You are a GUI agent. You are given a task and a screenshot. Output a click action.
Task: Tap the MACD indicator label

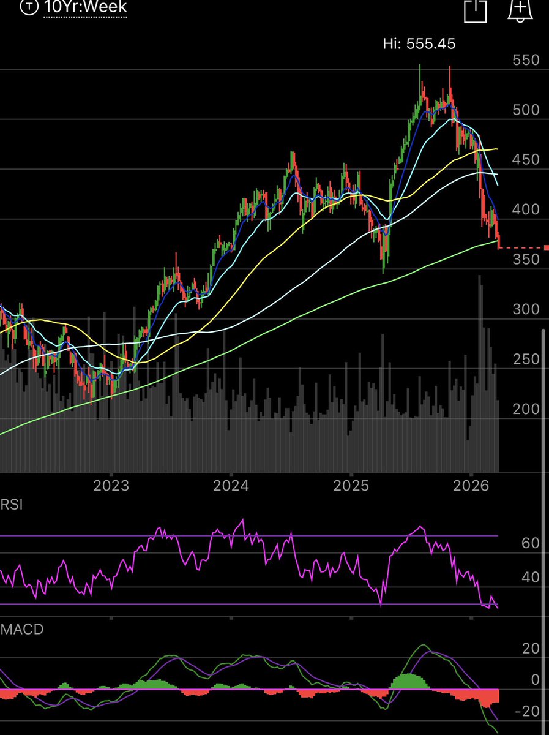point(22,629)
